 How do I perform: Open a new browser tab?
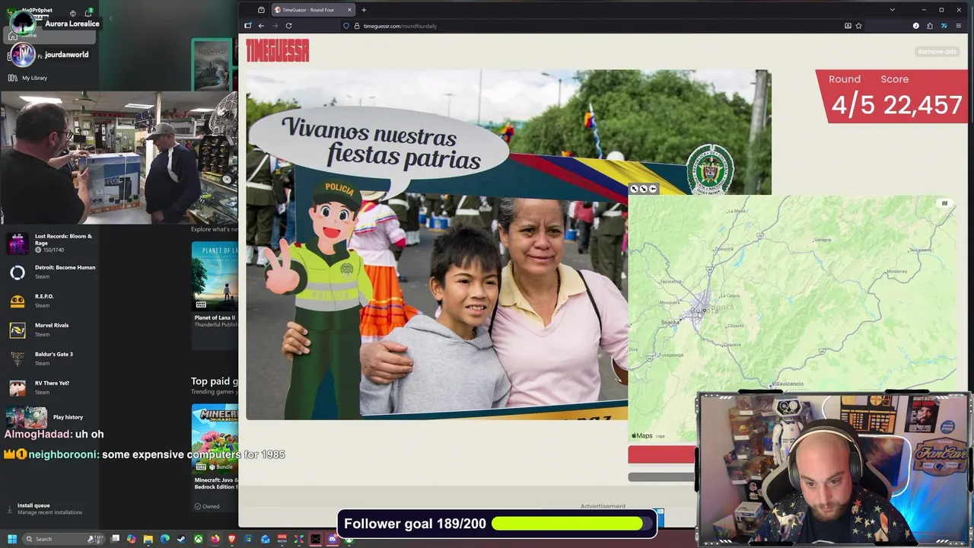364,10
